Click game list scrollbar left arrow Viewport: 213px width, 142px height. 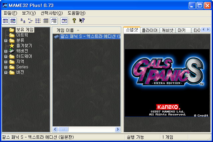click(55, 129)
